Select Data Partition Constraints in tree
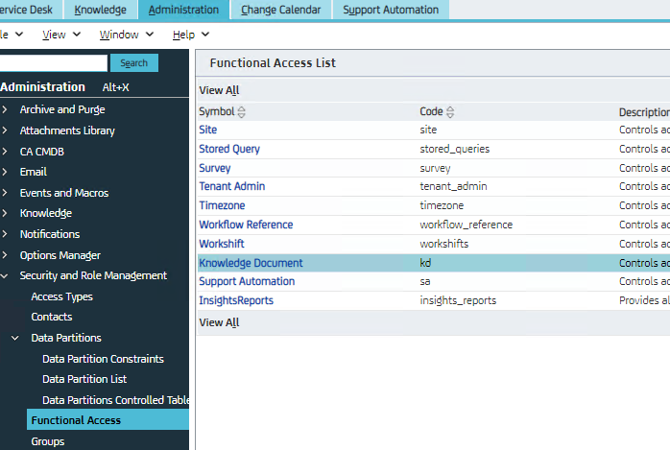The height and width of the screenshot is (450, 670). click(x=103, y=359)
